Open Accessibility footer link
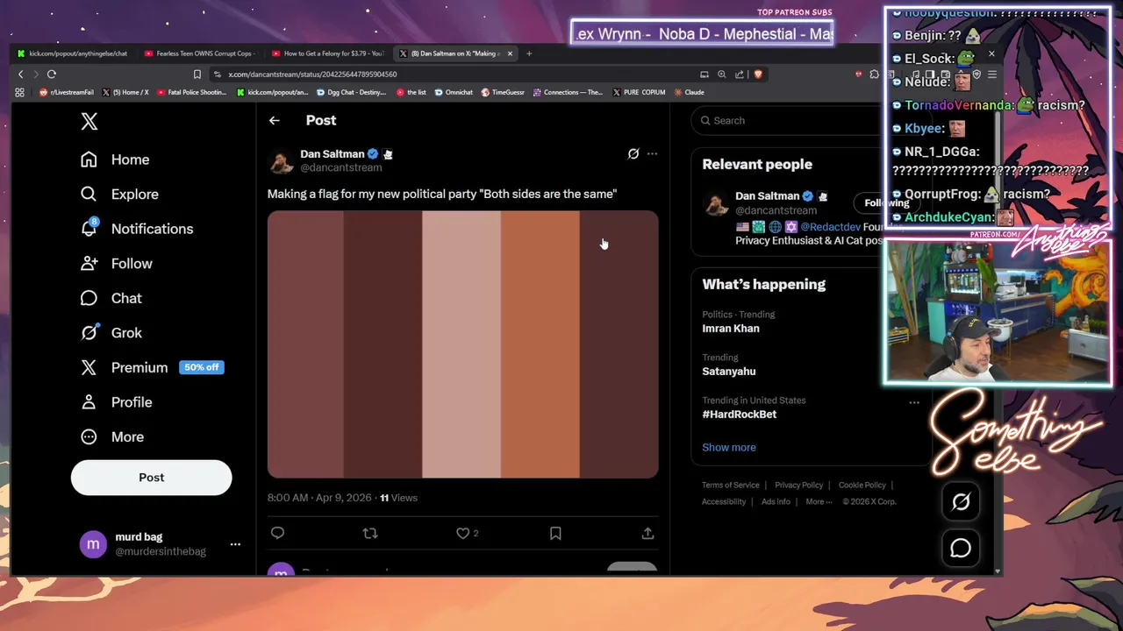The width and height of the screenshot is (1123, 631). (x=724, y=501)
